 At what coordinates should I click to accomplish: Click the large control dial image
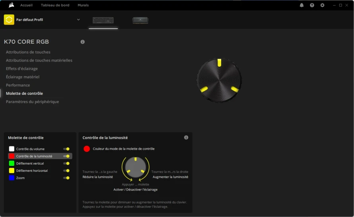point(219,81)
